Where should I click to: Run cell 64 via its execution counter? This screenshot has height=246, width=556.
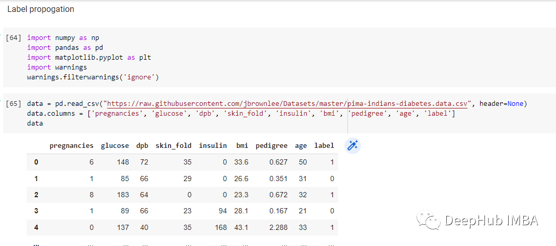point(14,38)
